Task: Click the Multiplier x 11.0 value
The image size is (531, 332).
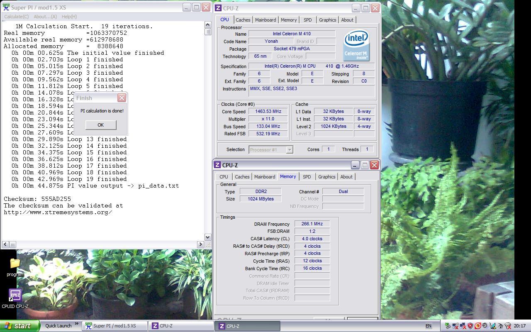Action: tap(268, 119)
